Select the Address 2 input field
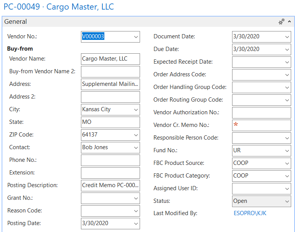 click(x=110, y=97)
